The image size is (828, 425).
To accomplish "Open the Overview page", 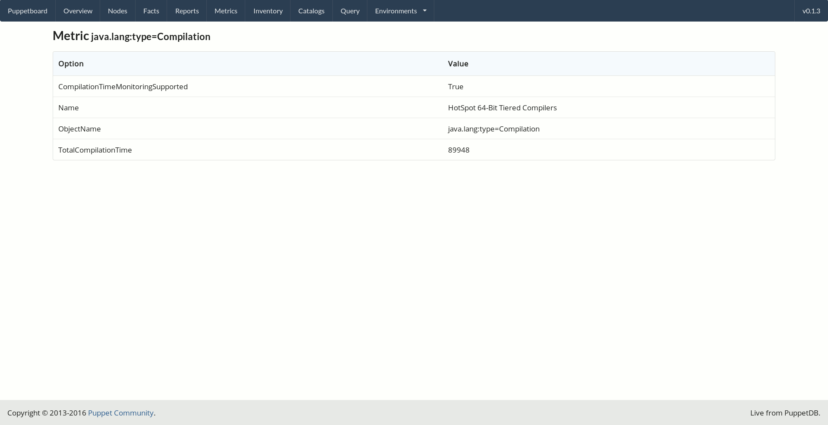I will pos(78,11).
